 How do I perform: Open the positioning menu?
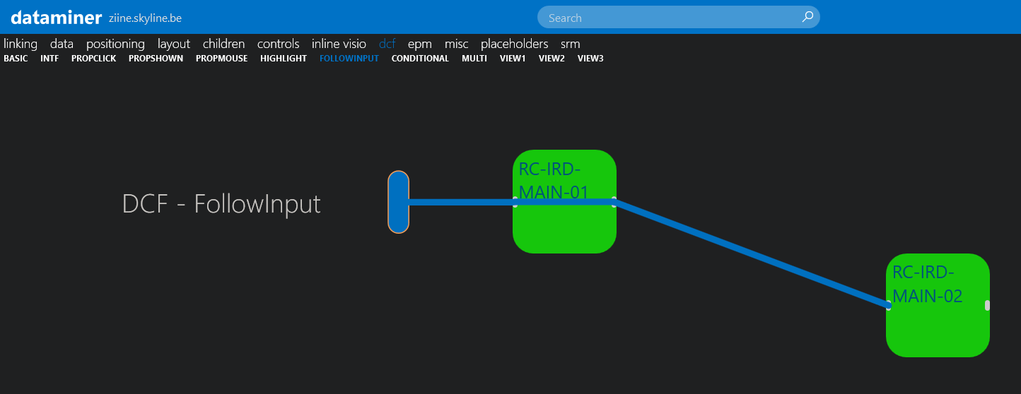click(115, 44)
